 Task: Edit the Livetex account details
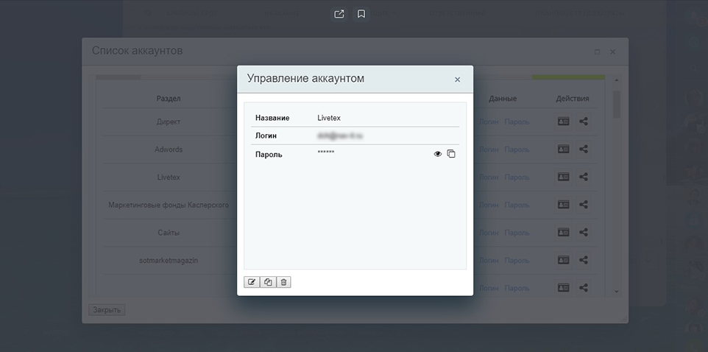[x=252, y=282]
